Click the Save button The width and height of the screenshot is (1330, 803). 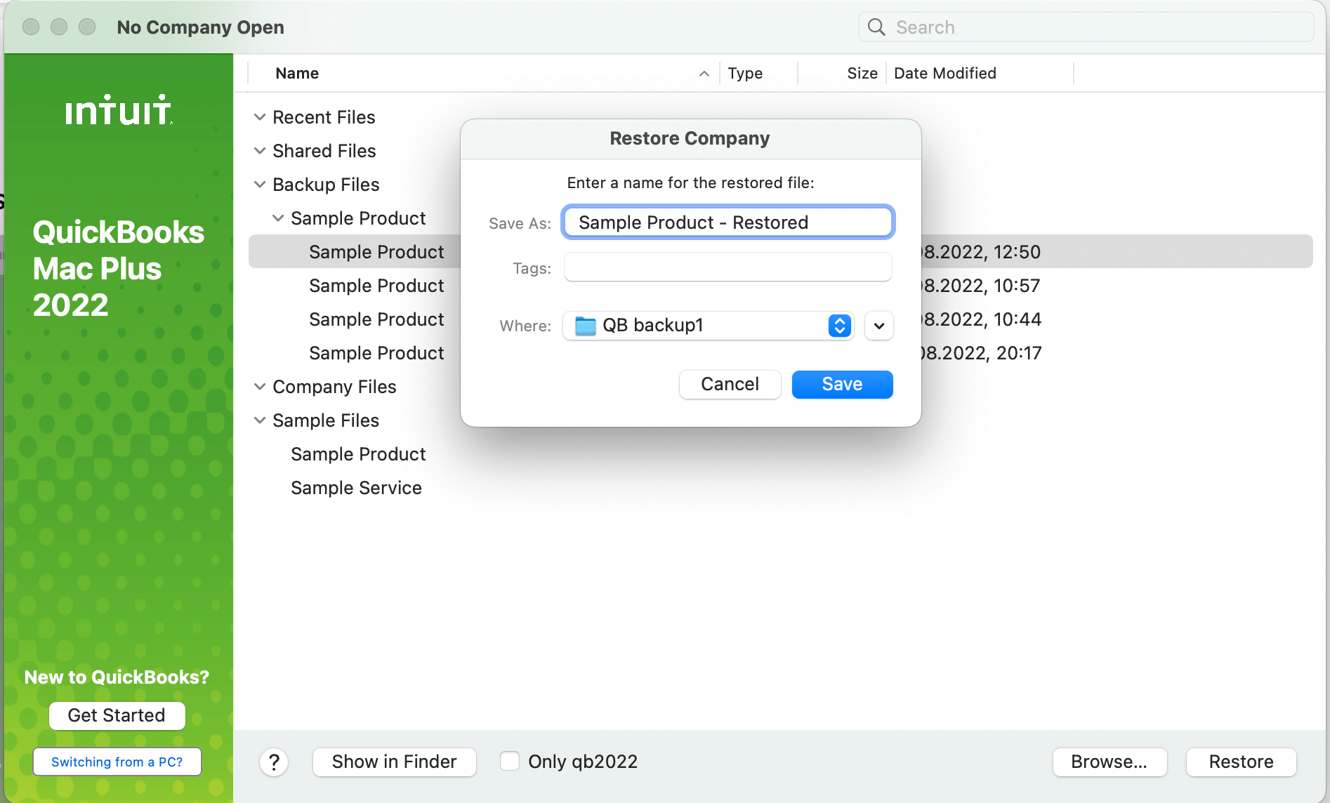(x=841, y=384)
